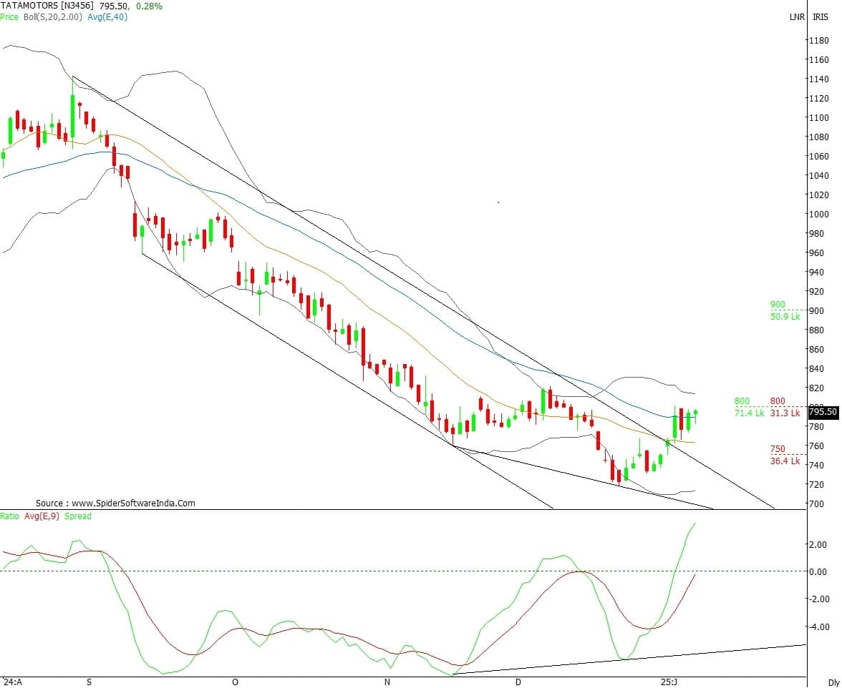The image size is (842, 688).
Task: Click the 1000 price axis label
Action: tap(819, 214)
